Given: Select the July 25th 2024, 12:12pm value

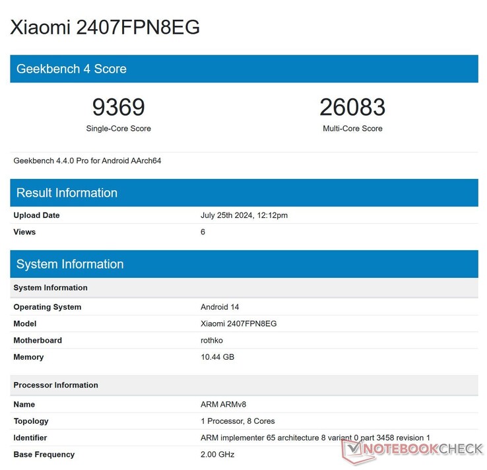Looking at the screenshot, I should (244, 215).
